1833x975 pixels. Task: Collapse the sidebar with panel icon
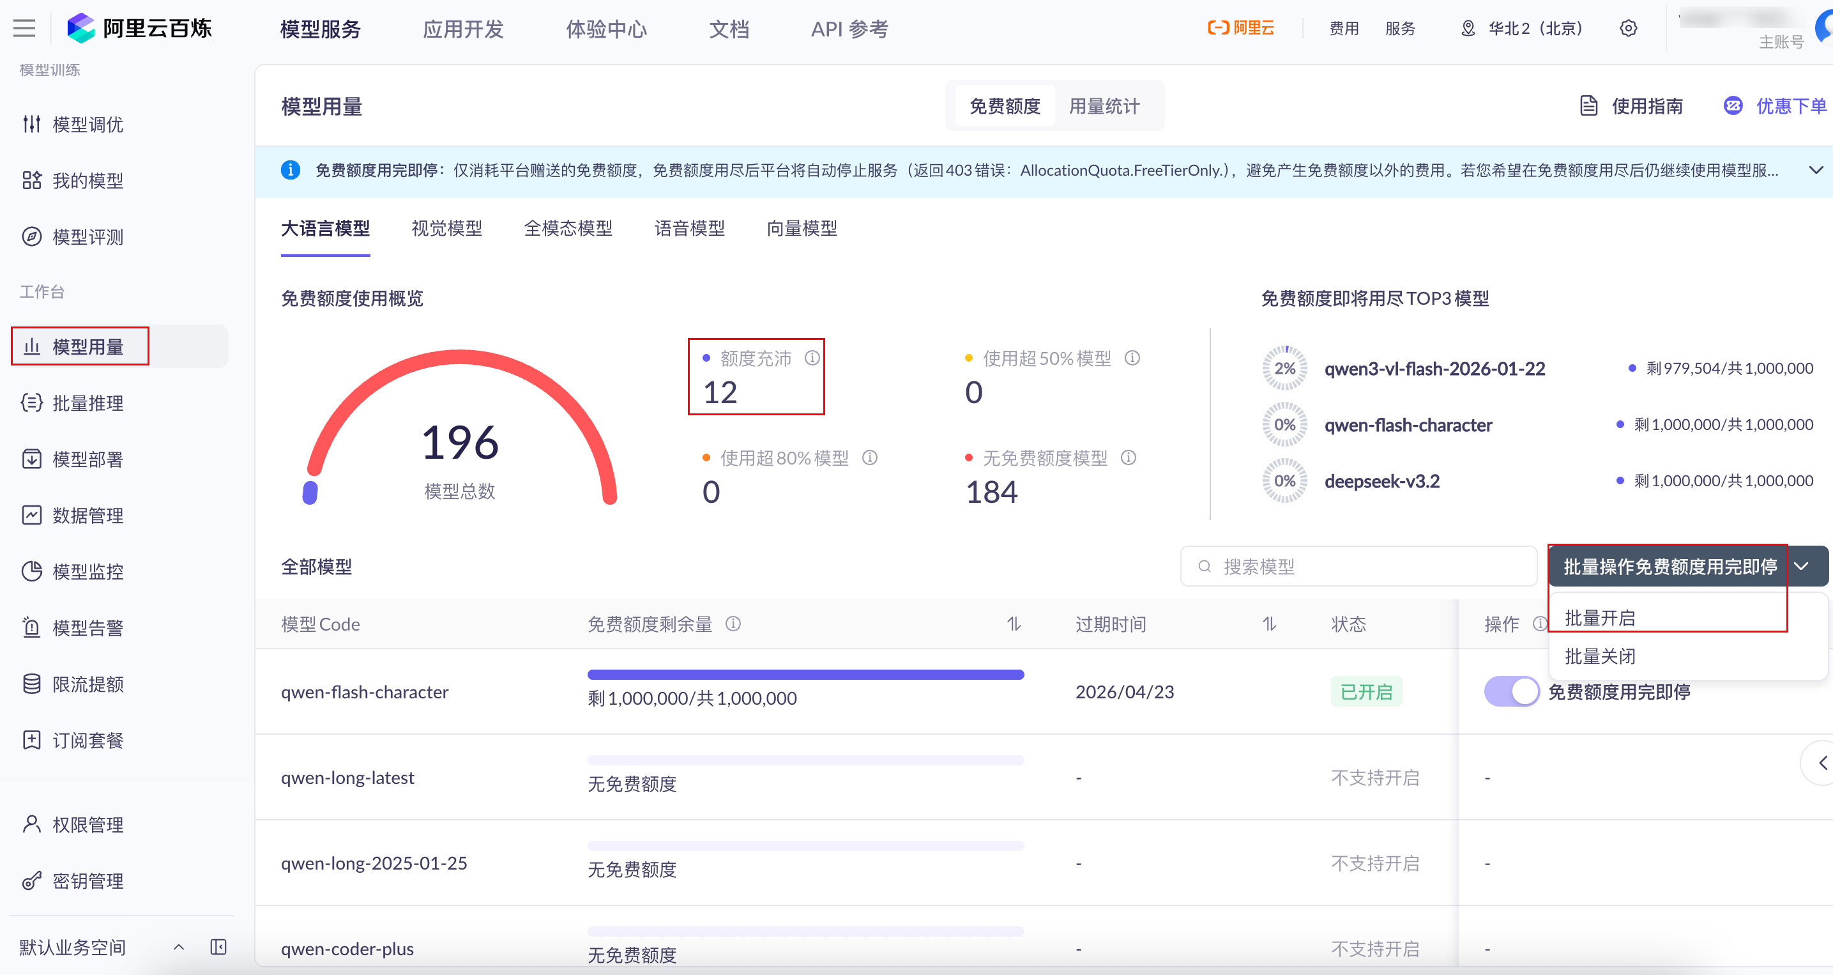pos(218,946)
